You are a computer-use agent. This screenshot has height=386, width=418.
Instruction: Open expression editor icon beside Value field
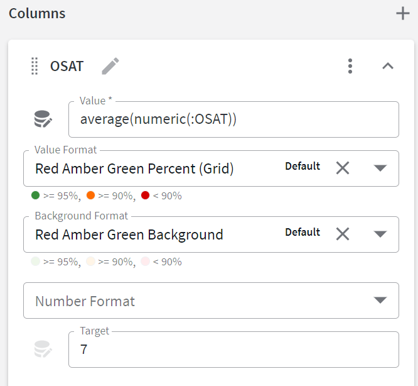click(x=43, y=119)
